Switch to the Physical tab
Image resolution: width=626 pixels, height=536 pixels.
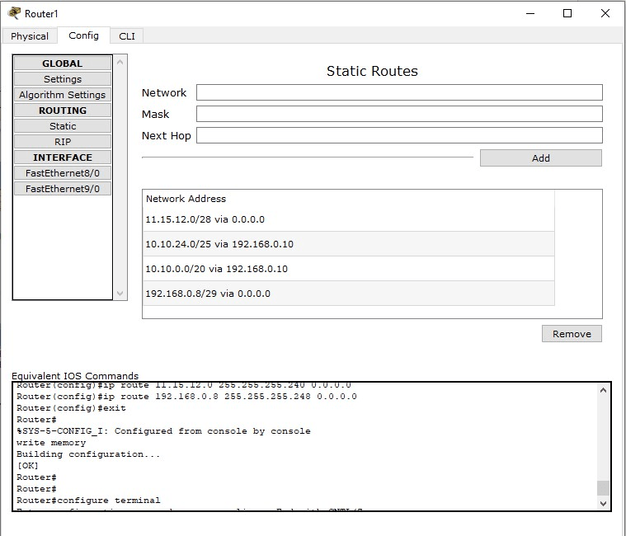click(x=30, y=36)
